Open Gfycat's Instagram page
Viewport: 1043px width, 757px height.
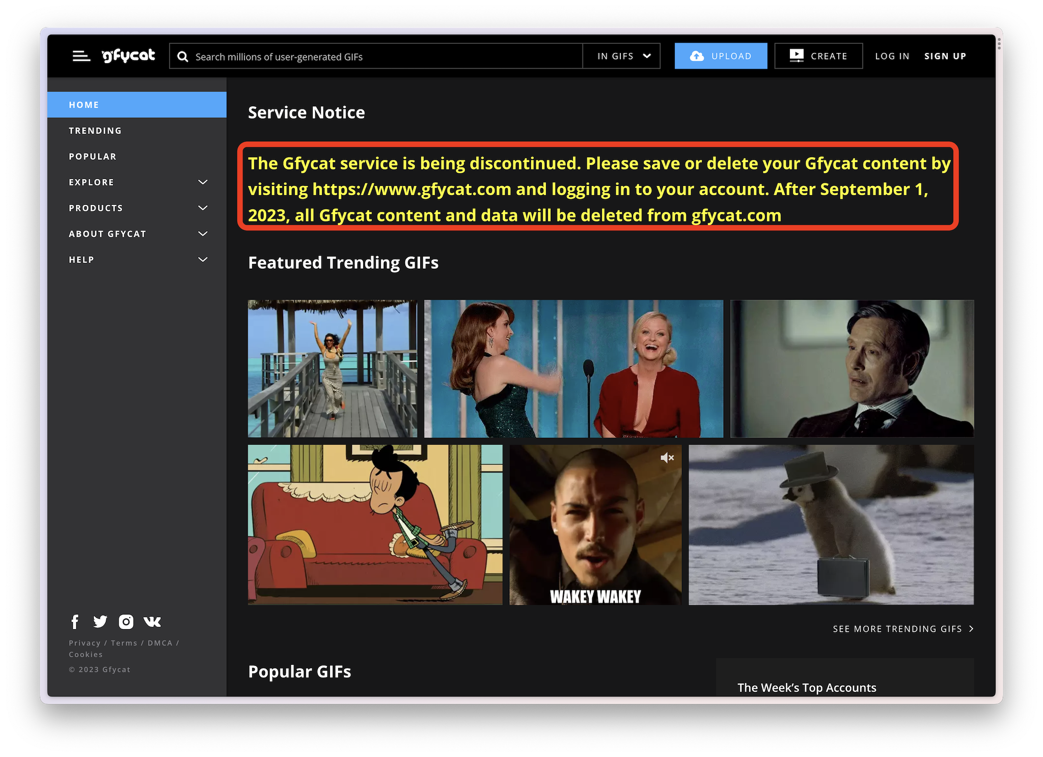pyautogui.click(x=126, y=621)
